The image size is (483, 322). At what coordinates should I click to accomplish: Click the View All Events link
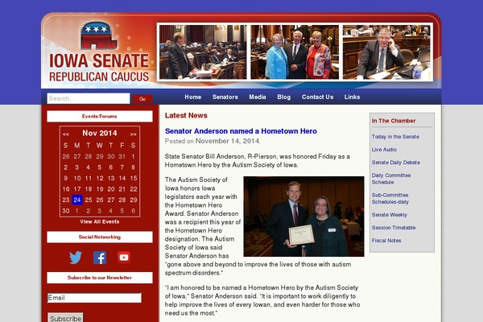point(100,221)
